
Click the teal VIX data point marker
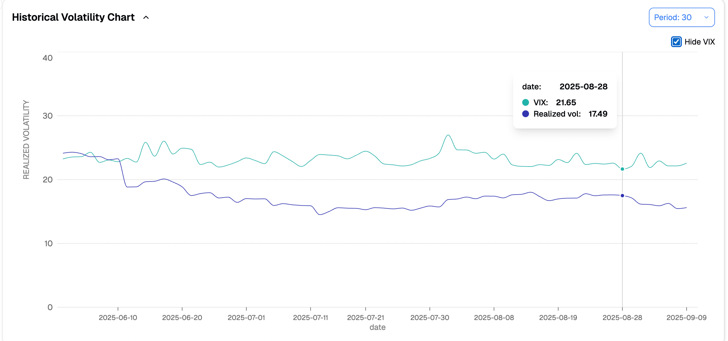pos(622,169)
